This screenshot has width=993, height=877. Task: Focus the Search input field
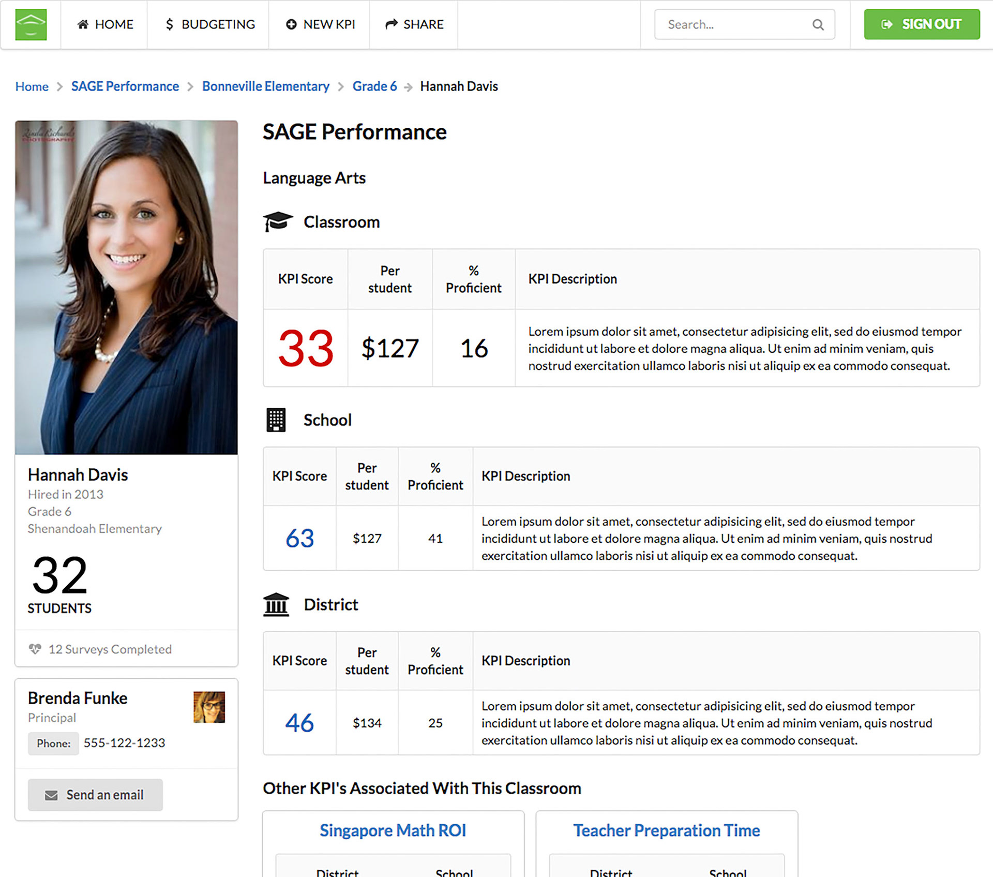tap(734, 24)
